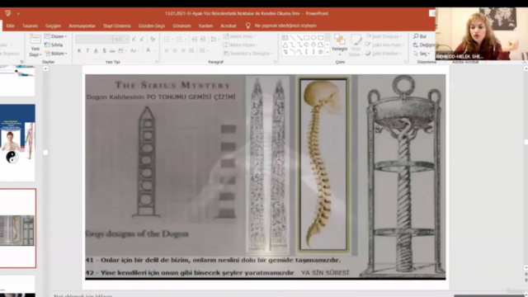Screen dimensions: 528x297
Task: Toggle center text alignment
Action: (x=175, y=51)
